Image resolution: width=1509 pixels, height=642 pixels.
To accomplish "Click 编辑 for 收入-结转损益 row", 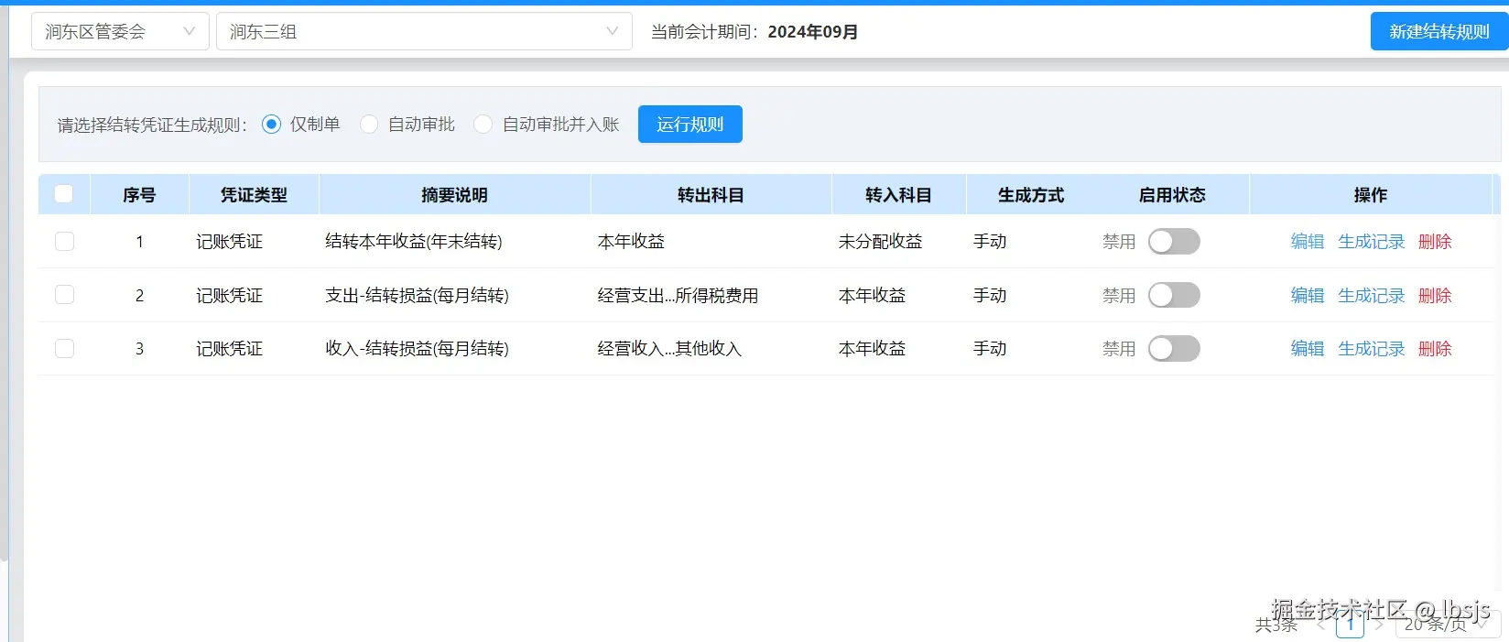I will click(1308, 349).
